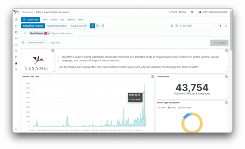Viewport: 245px width, 149px height.
Task: Select the third tree view-mode icon
Action: (102, 26)
